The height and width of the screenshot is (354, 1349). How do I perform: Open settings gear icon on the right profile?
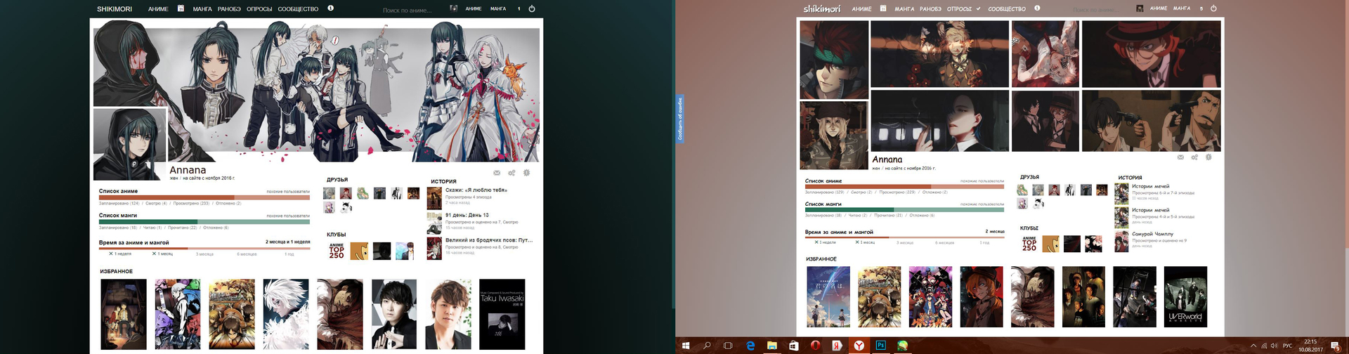1208,157
